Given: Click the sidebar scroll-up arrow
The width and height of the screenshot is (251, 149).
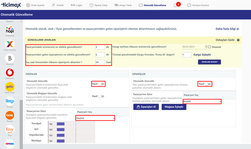Looking at the screenshot, I should (21, 21).
